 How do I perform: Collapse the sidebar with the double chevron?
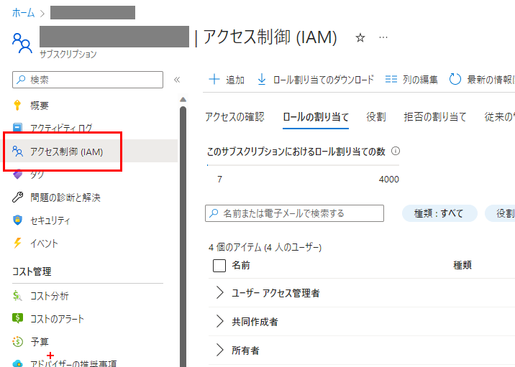click(x=177, y=80)
